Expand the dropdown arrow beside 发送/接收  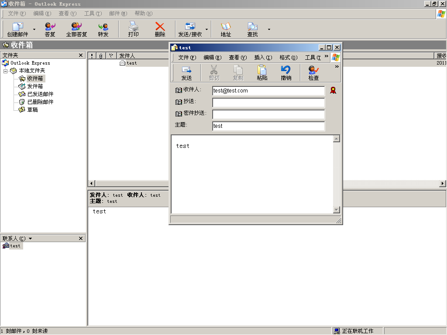(x=206, y=29)
